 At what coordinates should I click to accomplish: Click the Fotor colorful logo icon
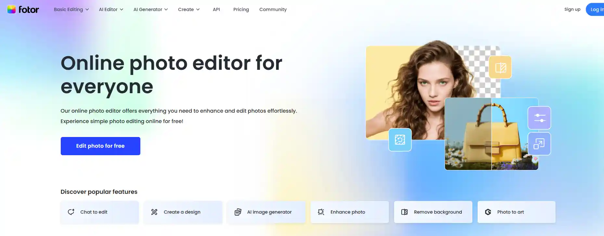pos(11,9)
